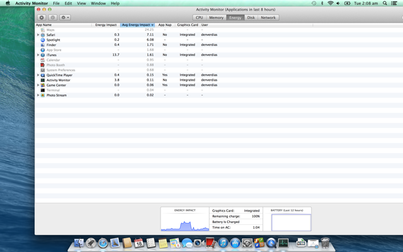Open Notes from the Dock

coord(163,243)
